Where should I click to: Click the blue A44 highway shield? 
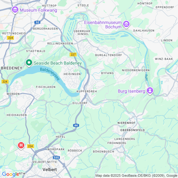point(76,125)
